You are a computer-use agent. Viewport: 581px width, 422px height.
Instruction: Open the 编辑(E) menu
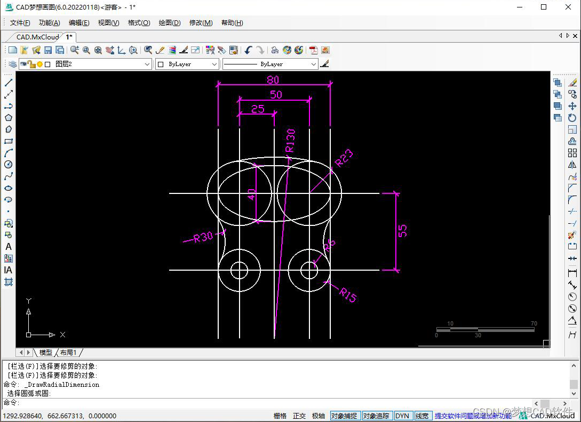(79, 23)
